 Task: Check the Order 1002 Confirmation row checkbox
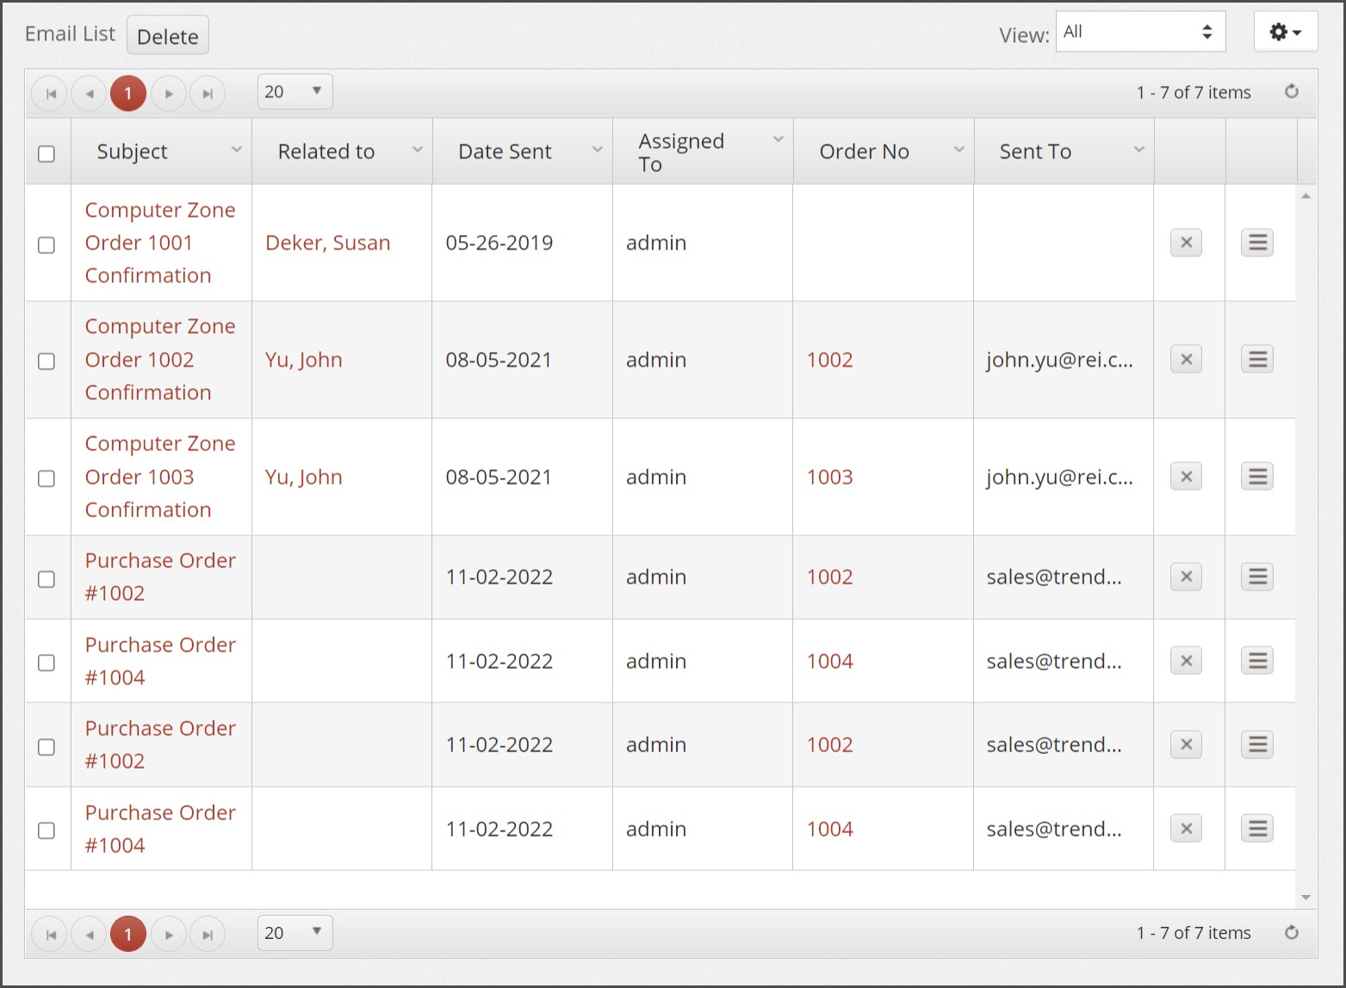click(47, 361)
